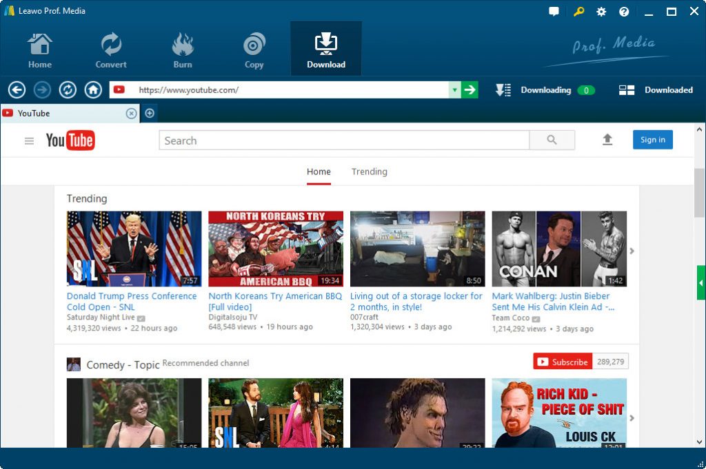Go back with the browser back arrow
Viewport: 706px width, 469px height.
pos(17,90)
